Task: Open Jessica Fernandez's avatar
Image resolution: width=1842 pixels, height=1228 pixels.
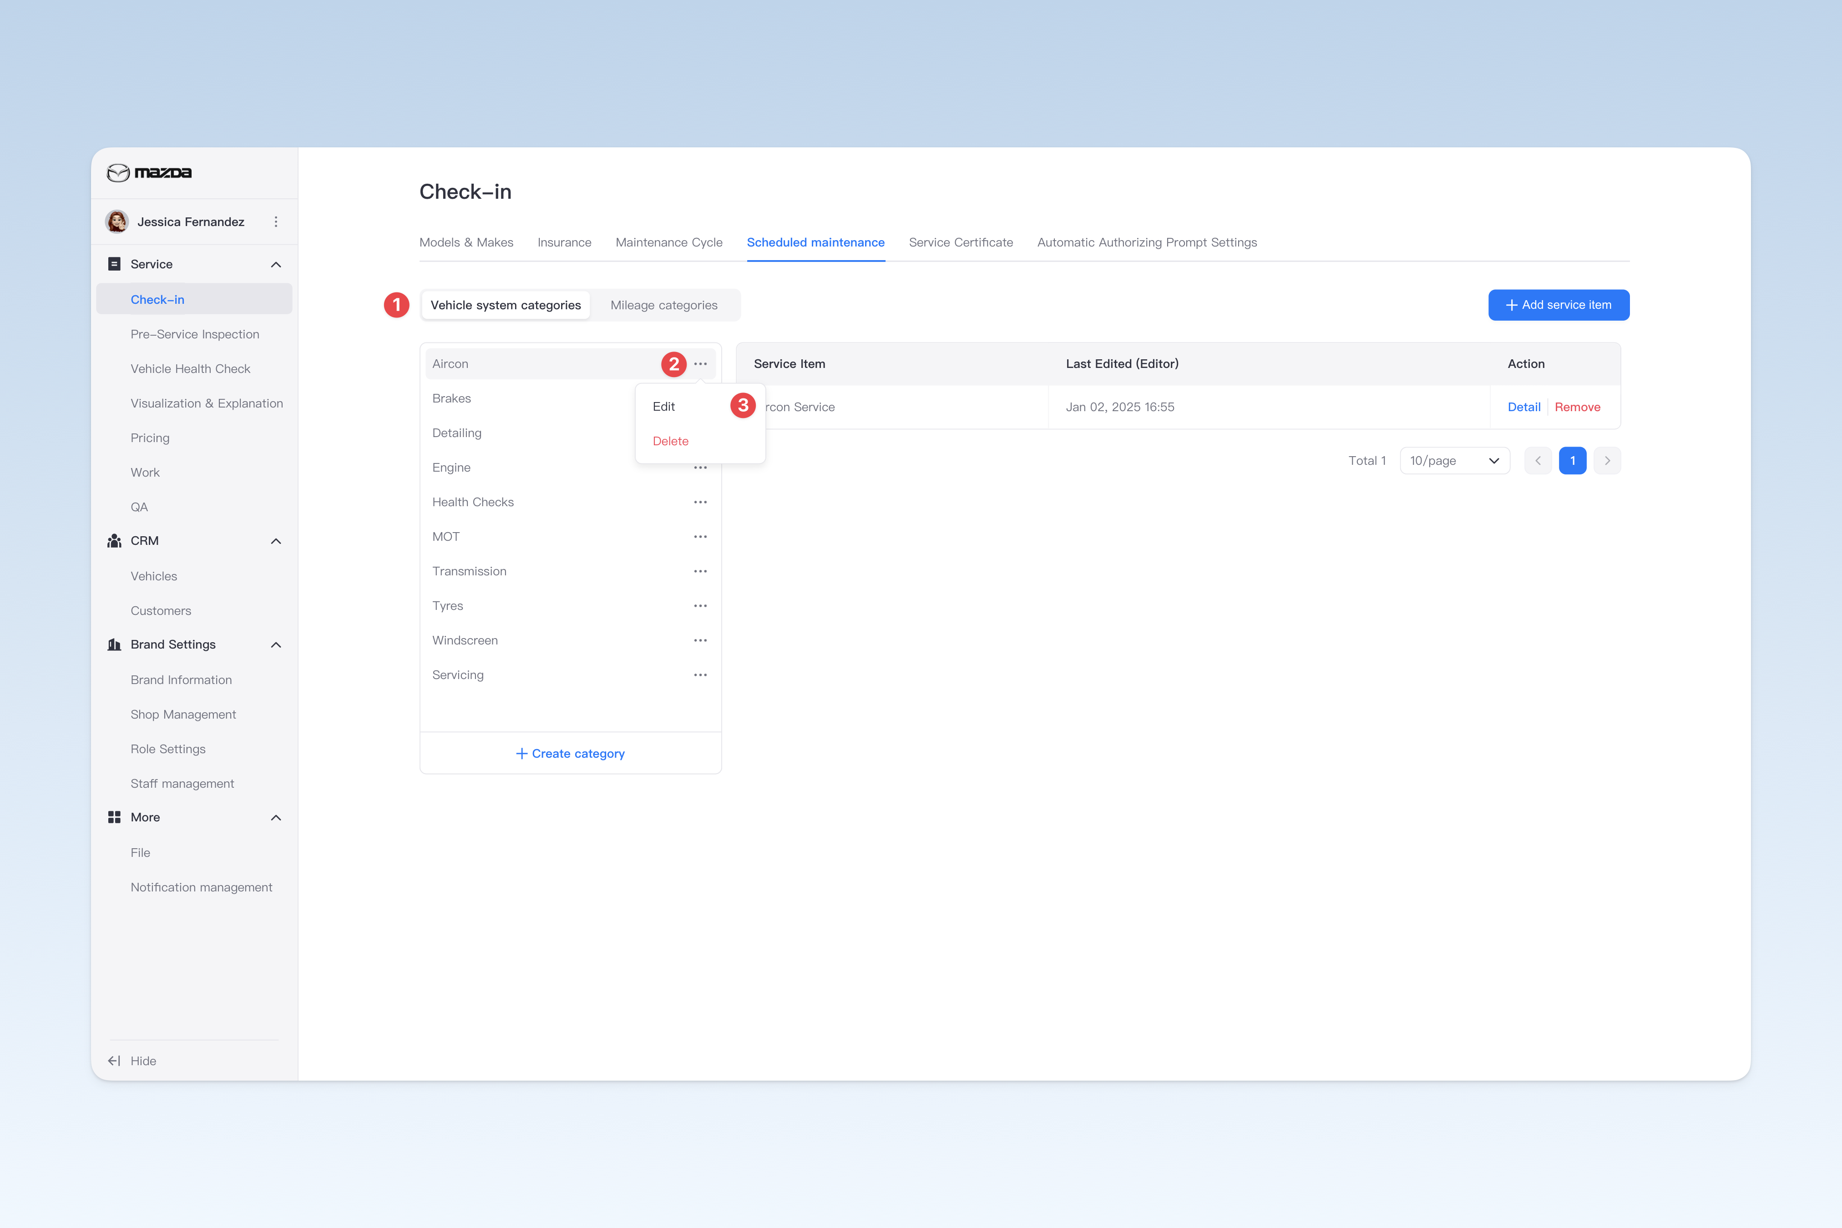Action: click(117, 221)
